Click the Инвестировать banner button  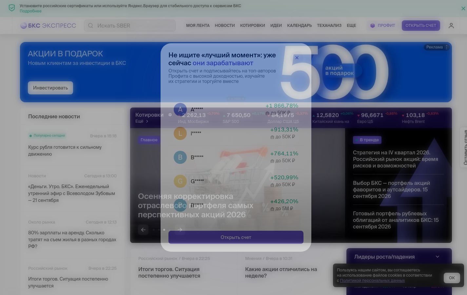pyautogui.click(x=50, y=88)
